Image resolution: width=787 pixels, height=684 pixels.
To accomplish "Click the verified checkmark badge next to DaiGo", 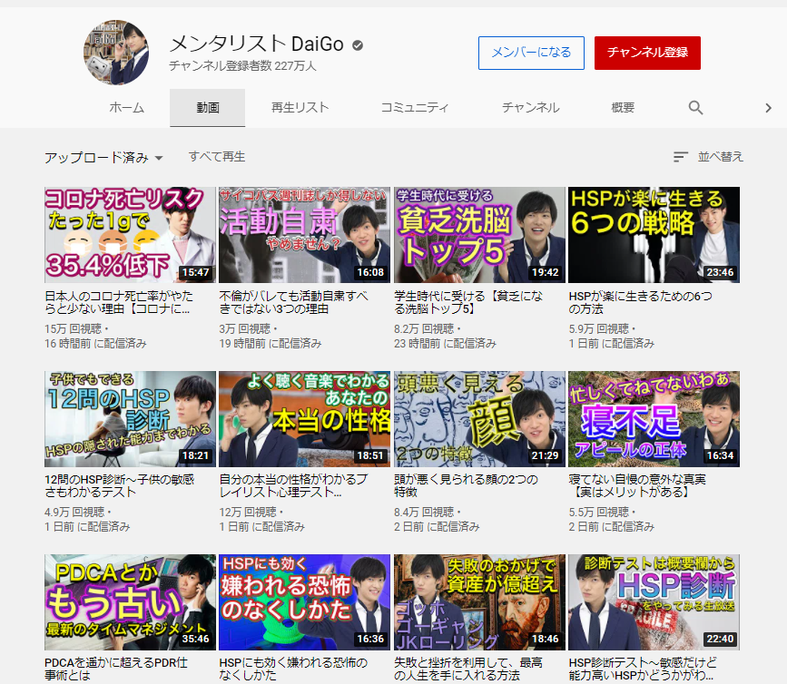I will [358, 45].
